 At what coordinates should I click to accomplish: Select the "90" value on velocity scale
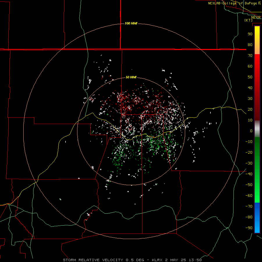[x=250, y=34]
